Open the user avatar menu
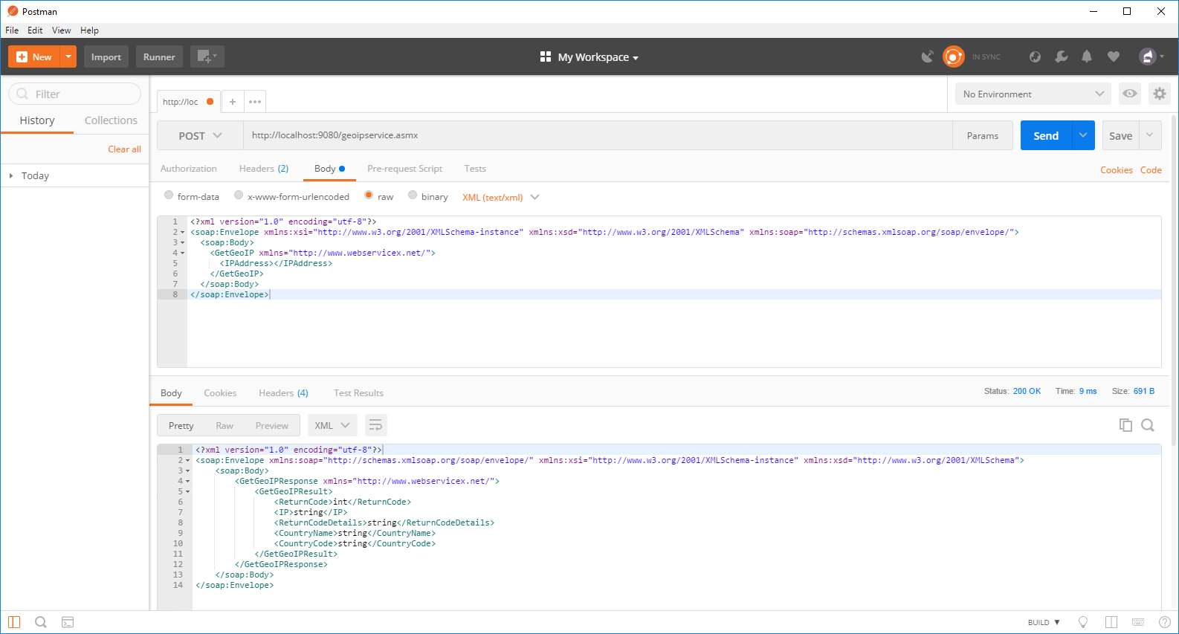1179x634 pixels. 1151,56
